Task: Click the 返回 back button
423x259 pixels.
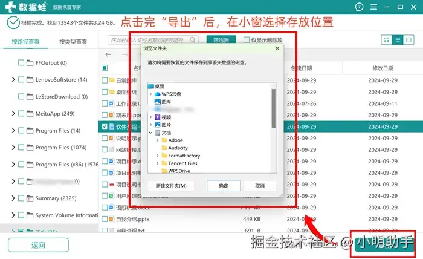Action: coord(38,245)
